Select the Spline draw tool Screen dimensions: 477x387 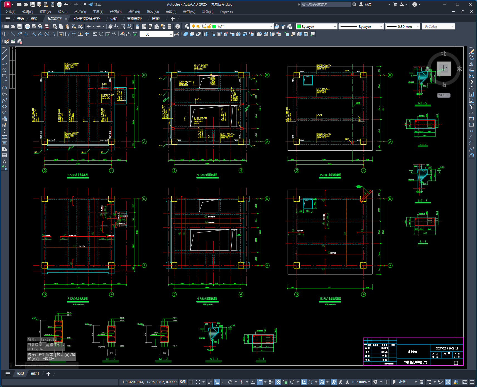(4, 100)
